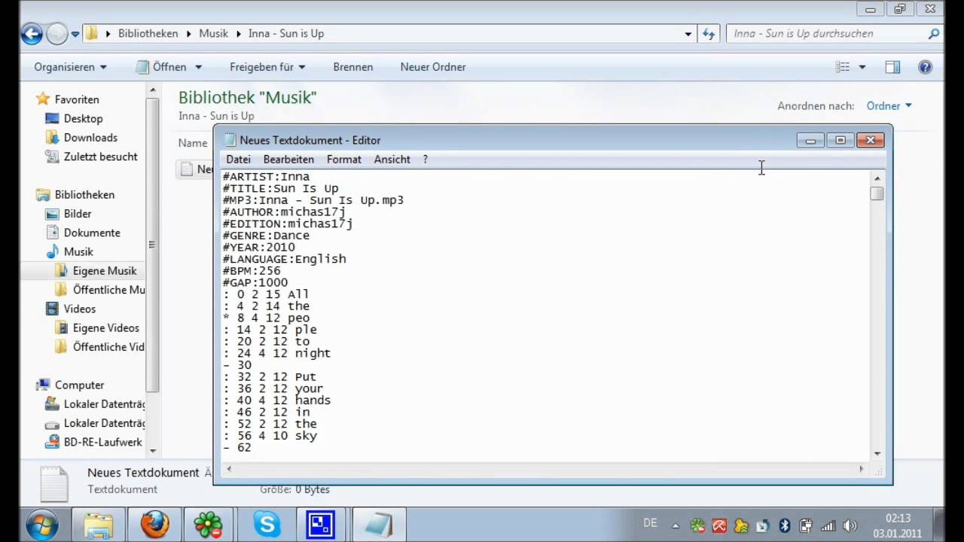Open Windows Explorer from the taskbar
964x542 pixels.
tap(98, 525)
